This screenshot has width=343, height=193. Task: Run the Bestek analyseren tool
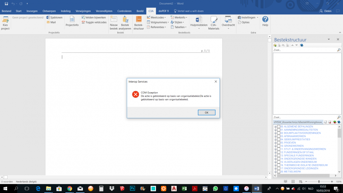point(125,23)
